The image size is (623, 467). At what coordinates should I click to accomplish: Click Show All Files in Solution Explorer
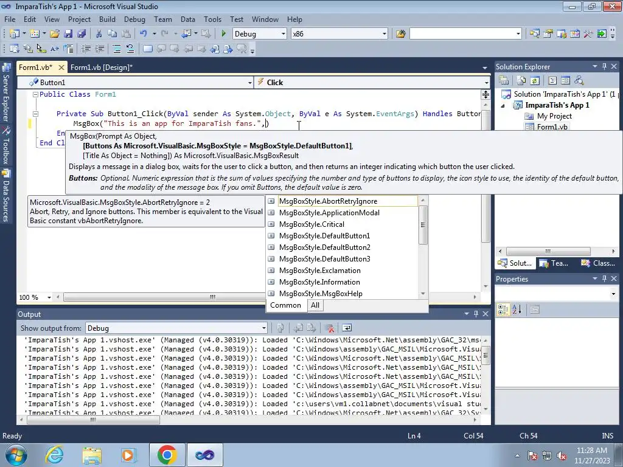pyautogui.click(x=521, y=81)
